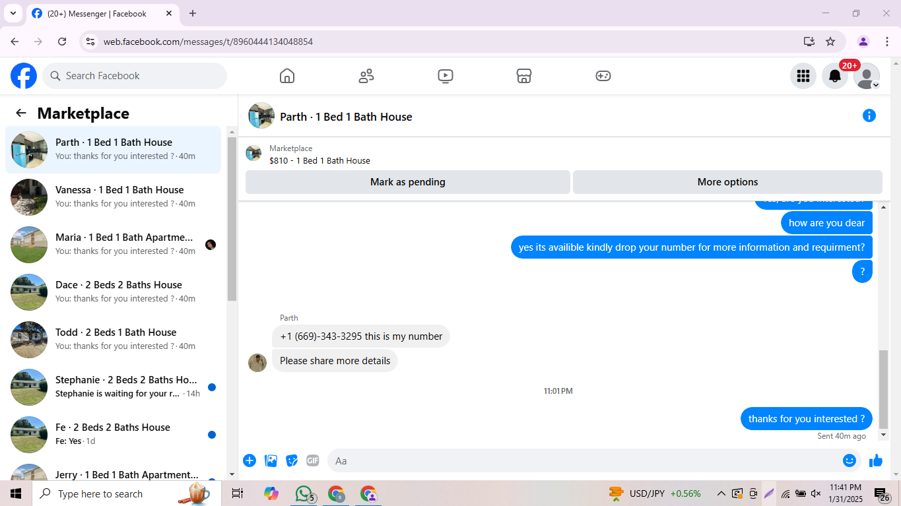Open the $810 - 1 Bed 1 Bath House listing
The height and width of the screenshot is (506, 901).
[319, 160]
